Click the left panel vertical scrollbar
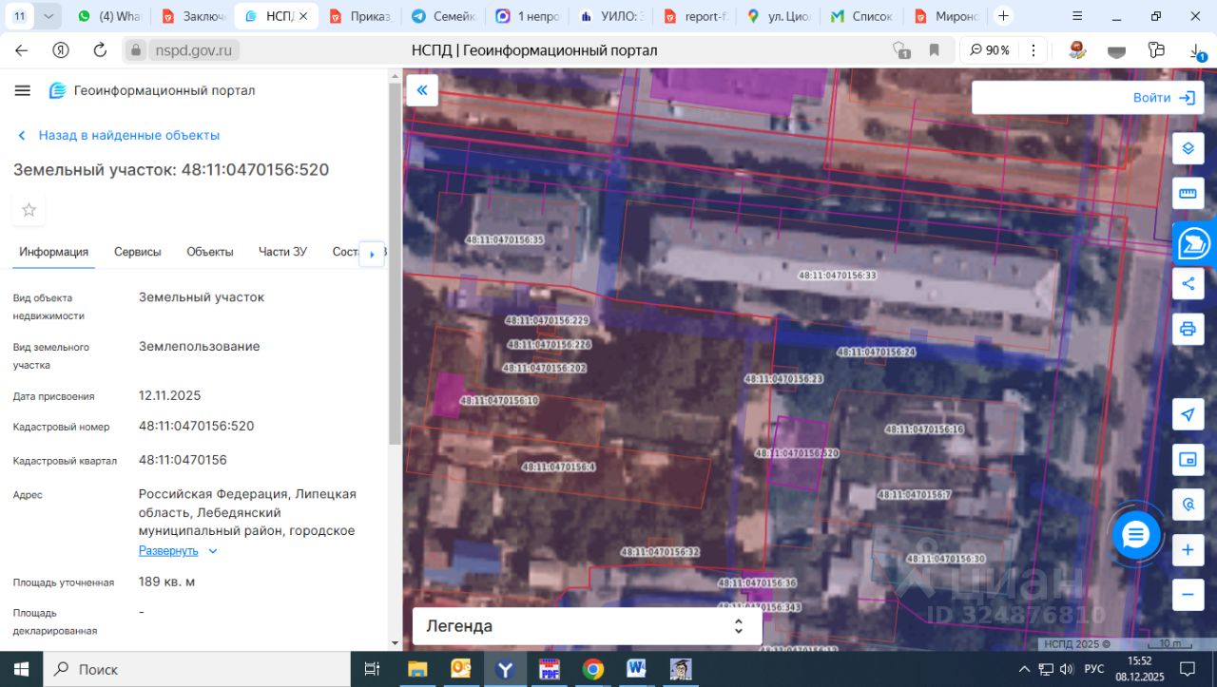The height and width of the screenshot is (687, 1217). pos(395,264)
